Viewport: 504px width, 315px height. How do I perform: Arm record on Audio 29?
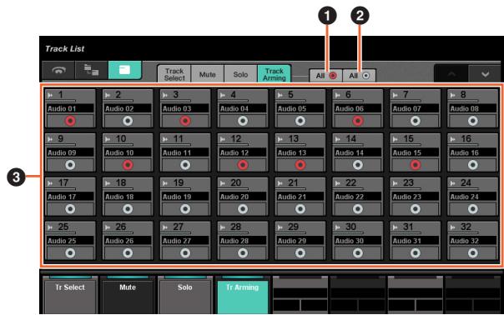pyautogui.click(x=300, y=253)
